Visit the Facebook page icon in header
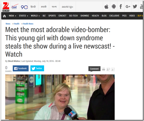 [121, 6]
